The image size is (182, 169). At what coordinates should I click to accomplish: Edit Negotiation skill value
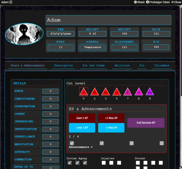(51, 144)
